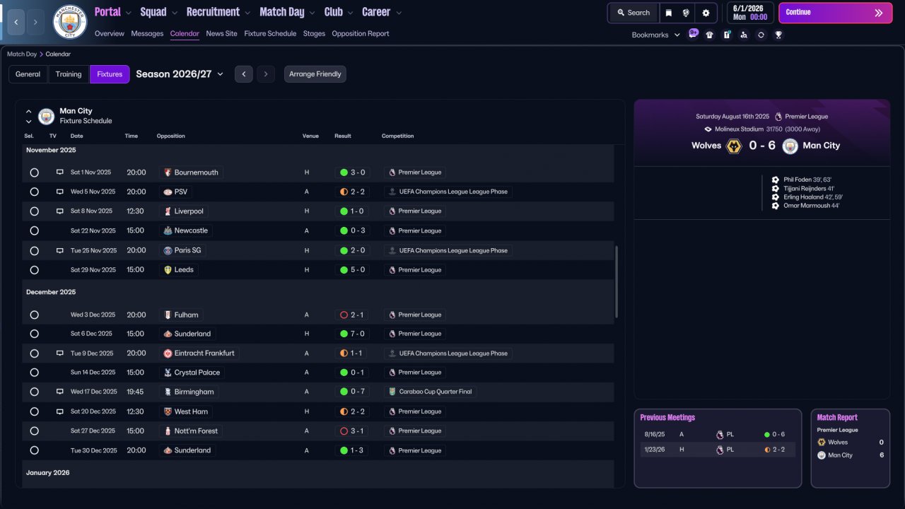Image resolution: width=905 pixels, height=509 pixels.
Task: Expand the Bookmarks dropdown
Action: point(655,35)
